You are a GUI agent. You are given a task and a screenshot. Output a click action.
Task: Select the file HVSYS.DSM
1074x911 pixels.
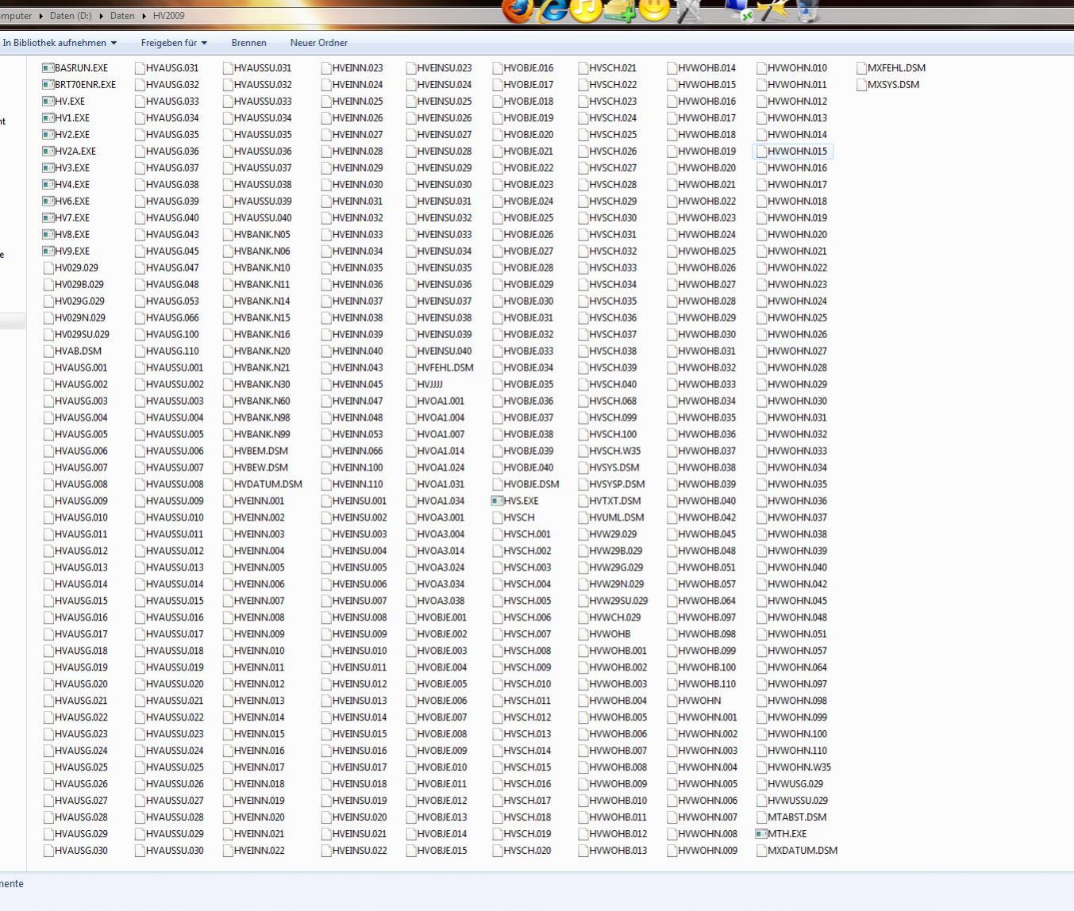coord(609,468)
